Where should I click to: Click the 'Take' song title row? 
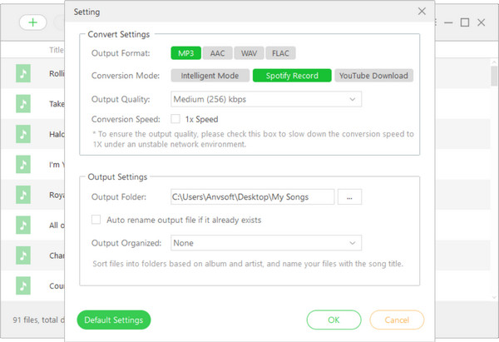point(57,104)
